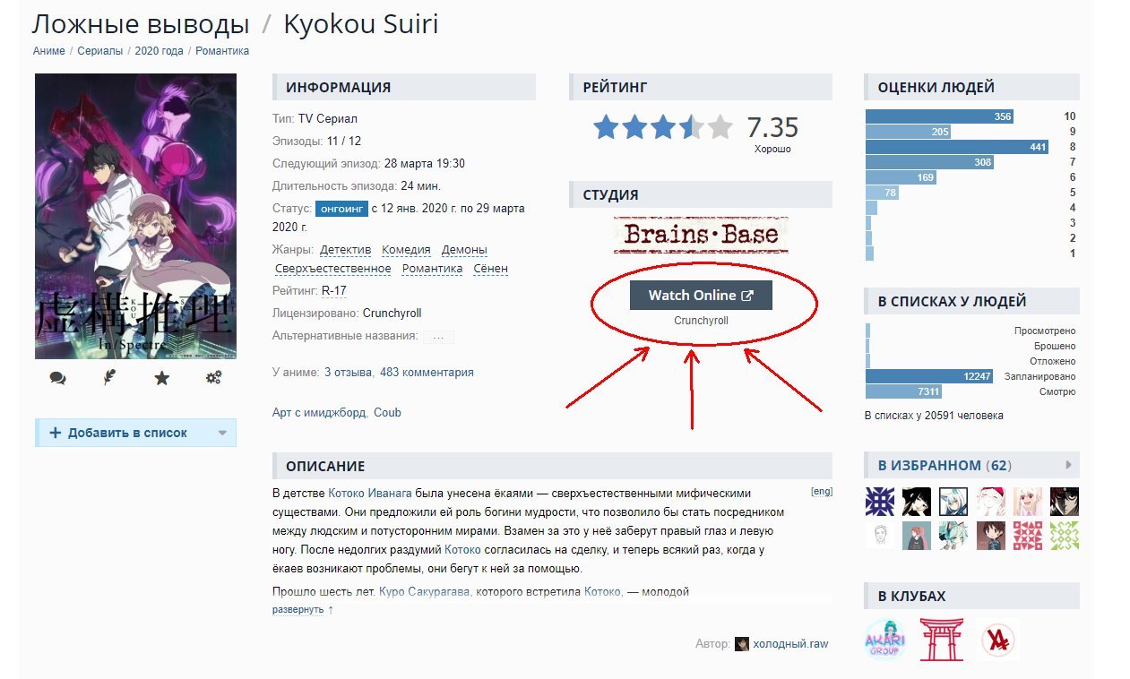
Task: Open the 483 комментария link
Action: click(427, 372)
